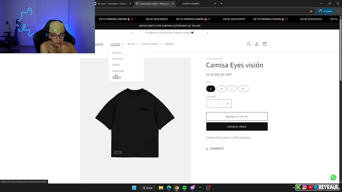Click 'Te damos la bienvenida a nuestra tienda' text
This screenshot has height=192, width=342.
pyautogui.click(x=169, y=33)
